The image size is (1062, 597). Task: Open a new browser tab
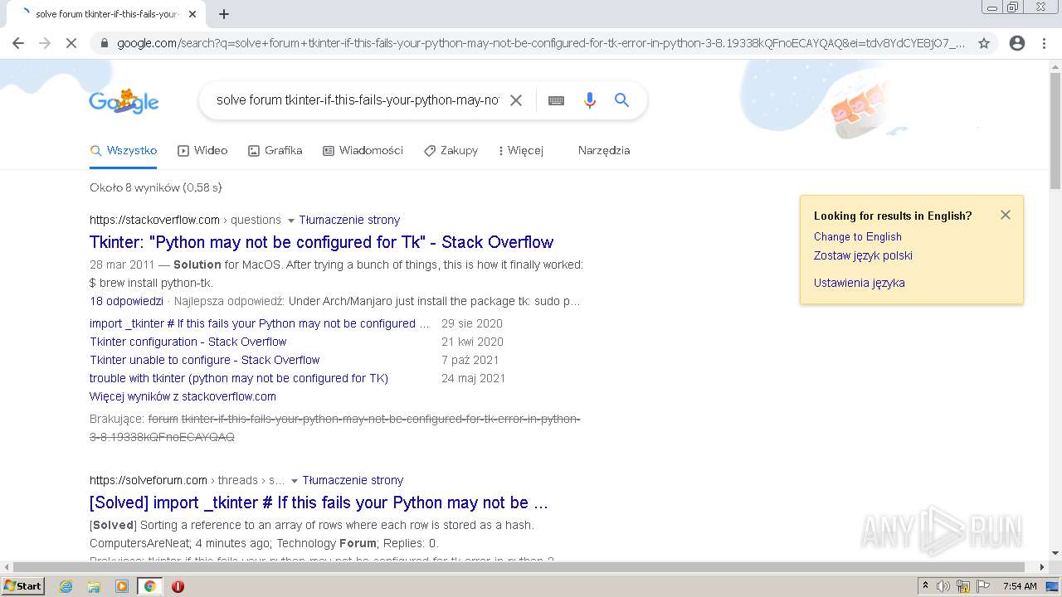[x=224, y=14]
